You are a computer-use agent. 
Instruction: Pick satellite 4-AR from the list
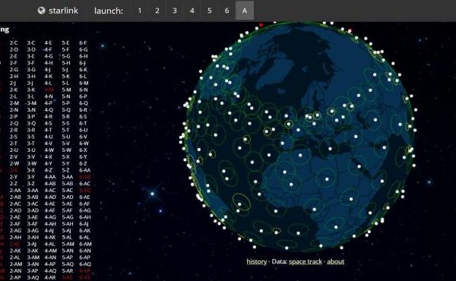point(50,277)
